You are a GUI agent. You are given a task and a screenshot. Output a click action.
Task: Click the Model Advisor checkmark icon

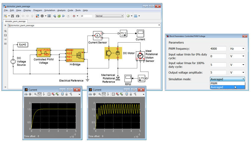pyautogui.click(x=128, y=16)
